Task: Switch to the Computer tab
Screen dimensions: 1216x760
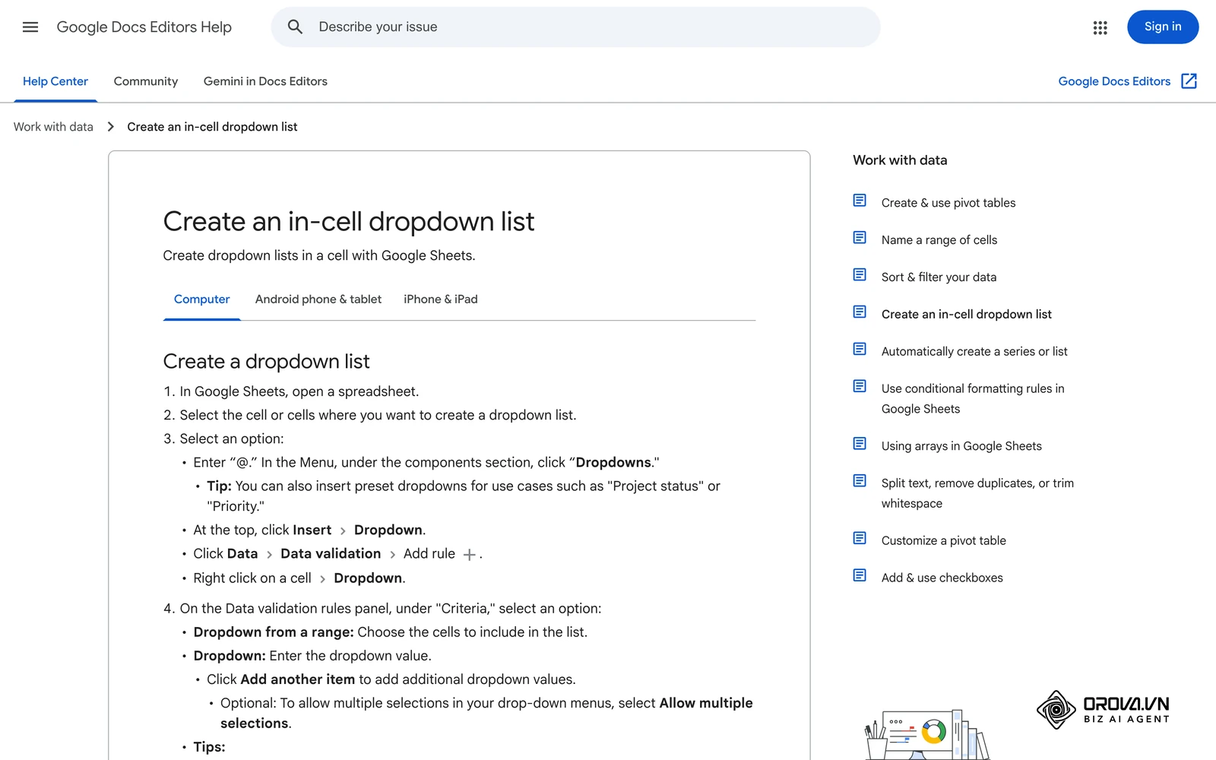Action: pyautogui.click(x=201, y=299)
